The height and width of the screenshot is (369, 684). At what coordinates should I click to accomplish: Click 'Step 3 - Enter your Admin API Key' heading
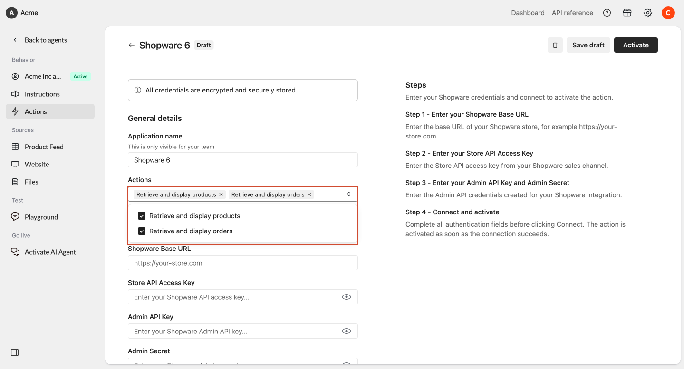pos(487,183)
